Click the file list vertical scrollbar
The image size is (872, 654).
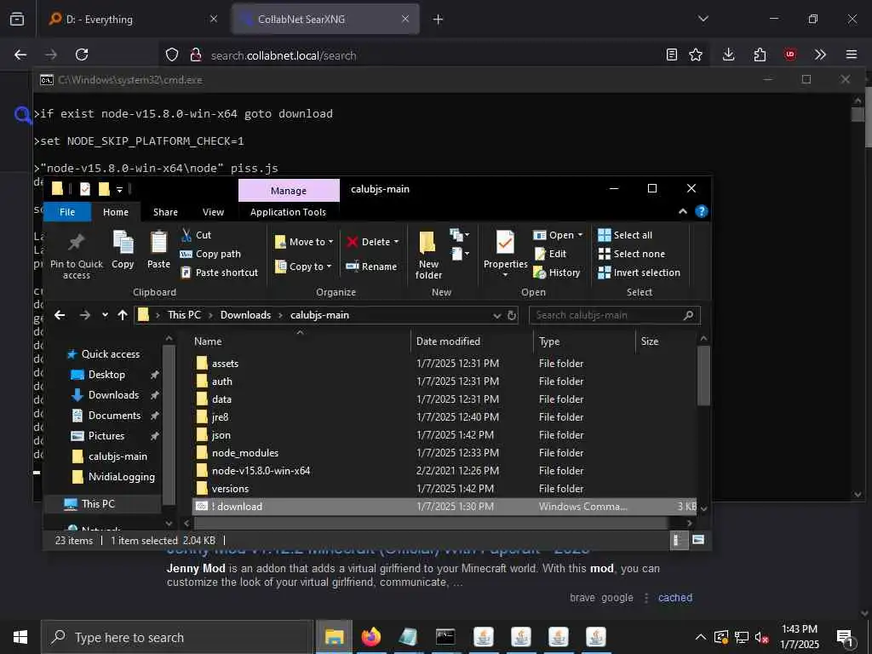[703, 376]
